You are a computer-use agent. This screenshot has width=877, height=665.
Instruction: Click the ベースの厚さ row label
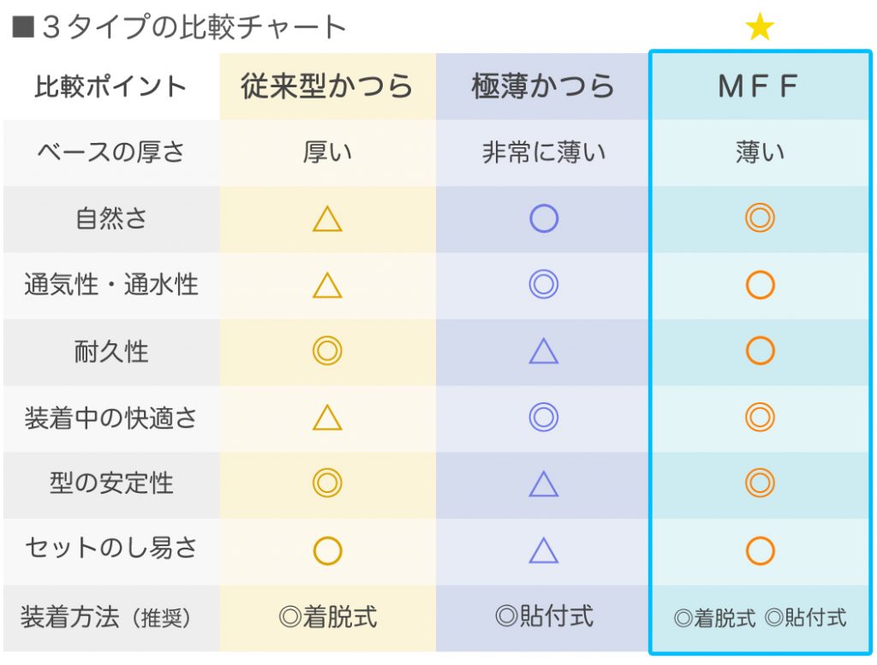point(110,153)
